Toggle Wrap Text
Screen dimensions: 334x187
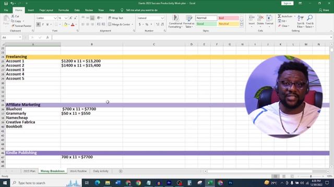tap(116, 18)
